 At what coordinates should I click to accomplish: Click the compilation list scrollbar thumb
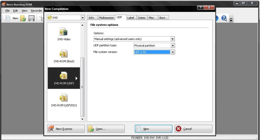(83, 87)
